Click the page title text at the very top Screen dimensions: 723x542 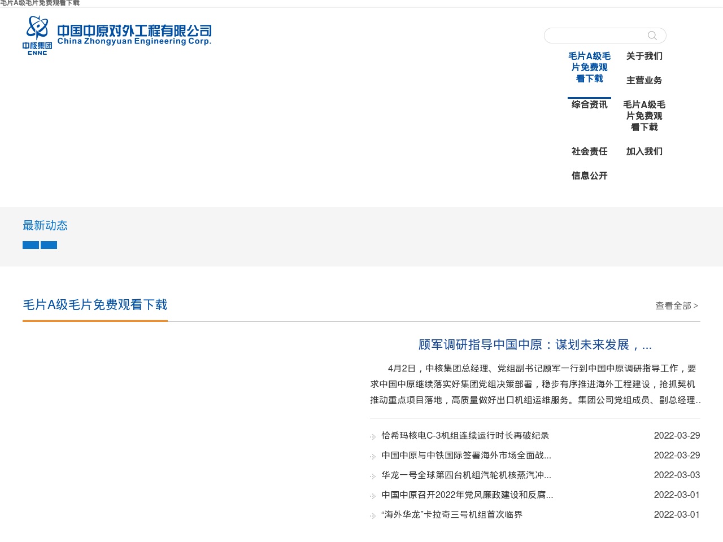pyautogui.click(x=40, y=3)
